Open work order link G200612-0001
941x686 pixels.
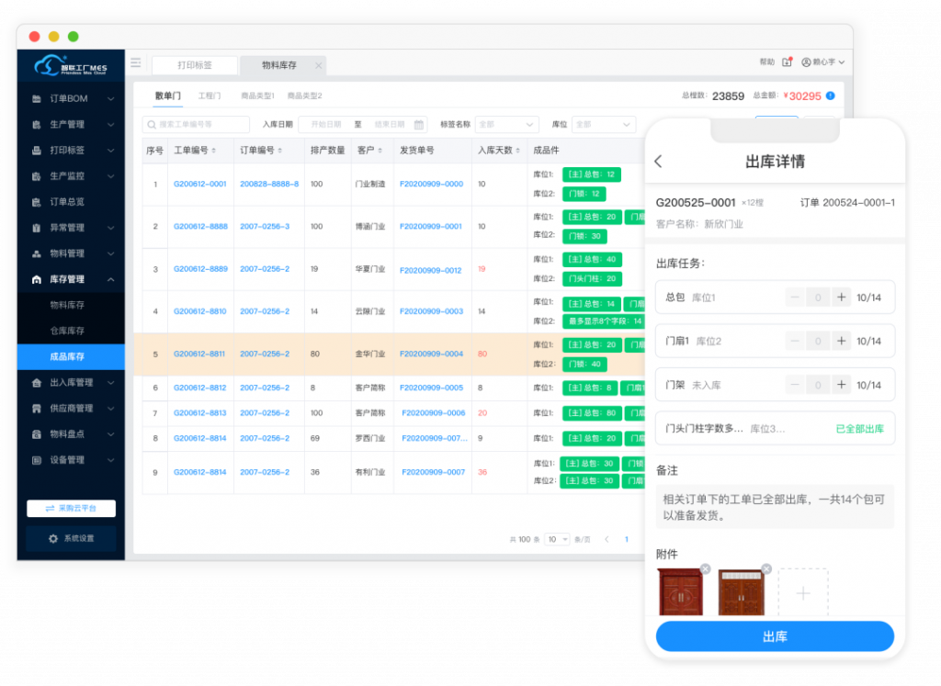[x=199, y=185]
